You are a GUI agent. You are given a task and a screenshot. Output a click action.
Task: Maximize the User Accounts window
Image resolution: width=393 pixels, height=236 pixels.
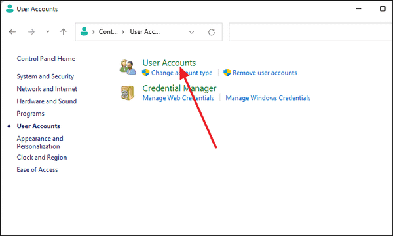pyautogui.click(x=383, y=8)
